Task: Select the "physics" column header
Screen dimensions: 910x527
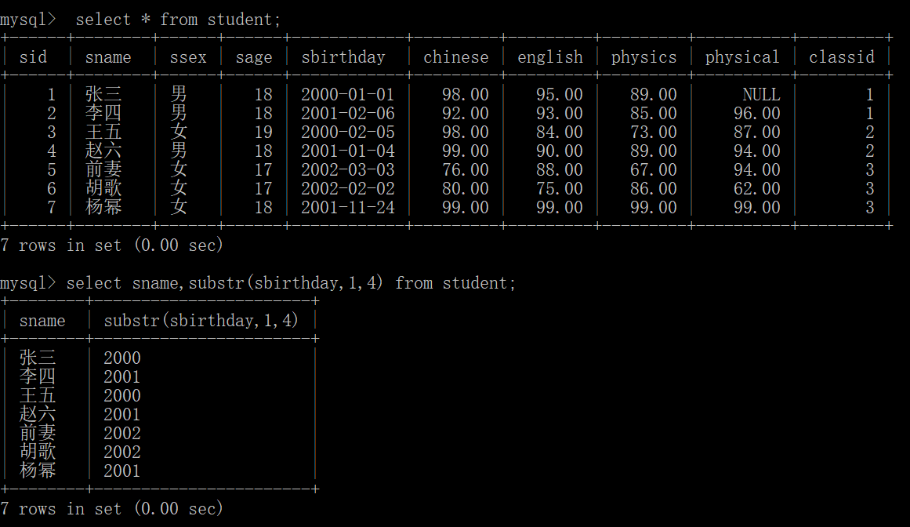Action: click(644, 57)
